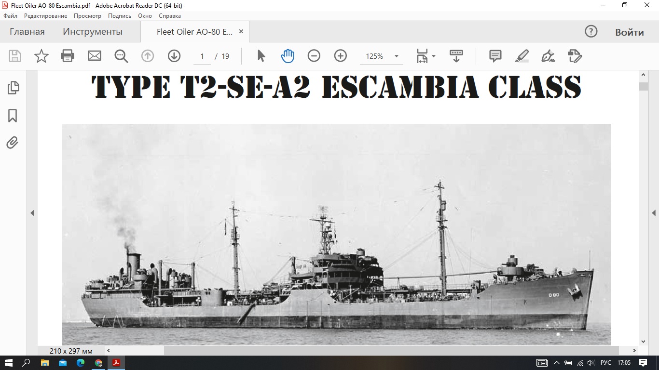Click the Escambia ship photograph
The image size is (659, 370).
pos(336,234)
